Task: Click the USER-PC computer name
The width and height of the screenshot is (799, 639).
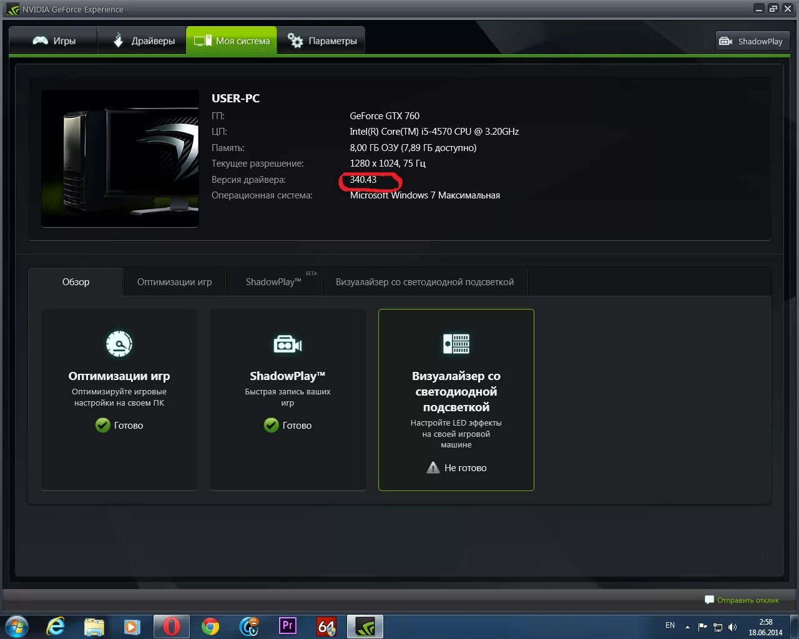Action: pos(235,98)
